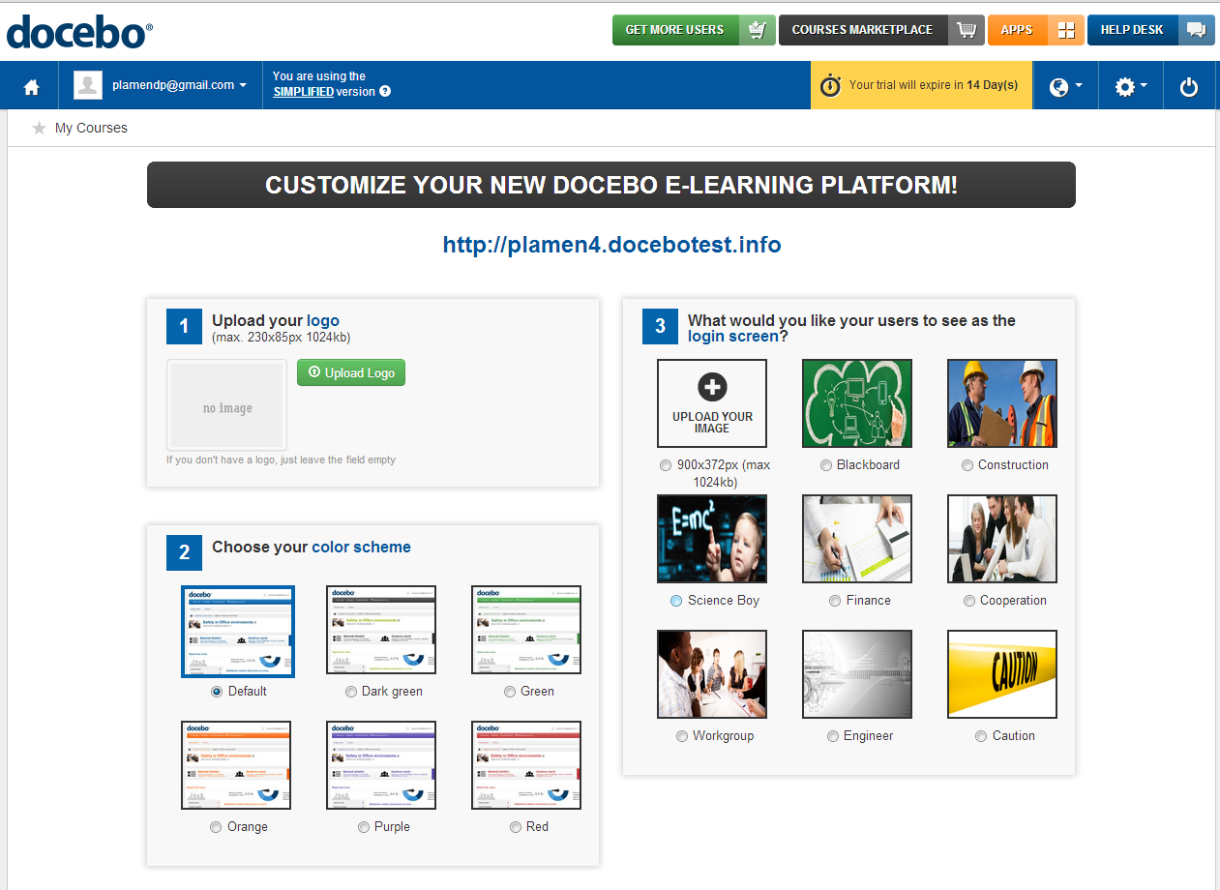Select the Dark green color scheme radio button
The height and width of the screenshot is (890, 1220).
click(350, 692)
